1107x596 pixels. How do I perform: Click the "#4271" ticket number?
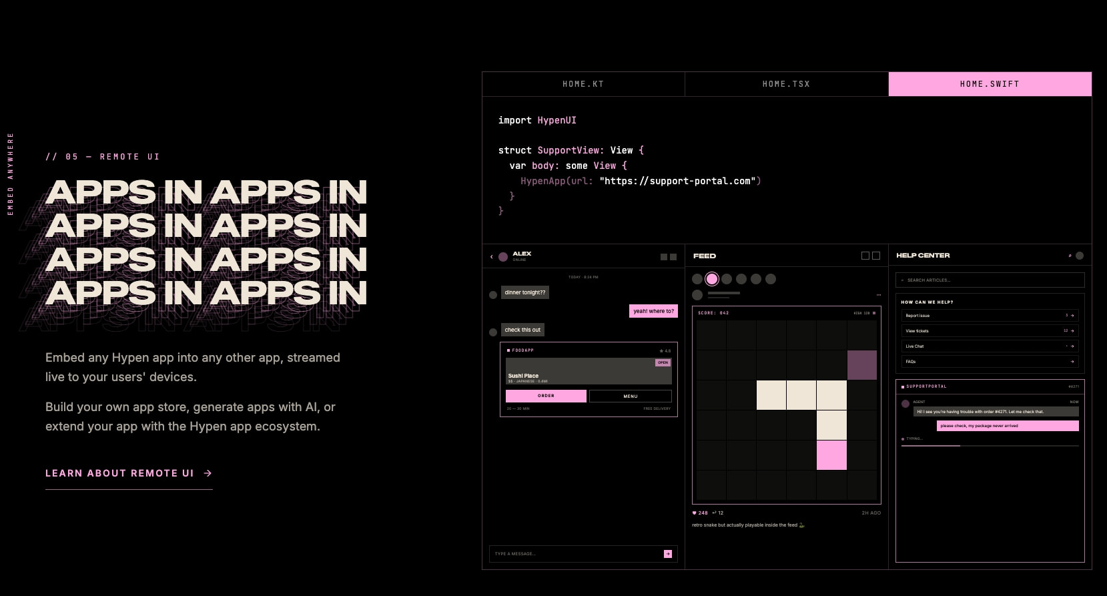[x=1073, y=386]
